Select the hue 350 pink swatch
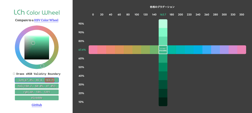 [x=242, y=50]
